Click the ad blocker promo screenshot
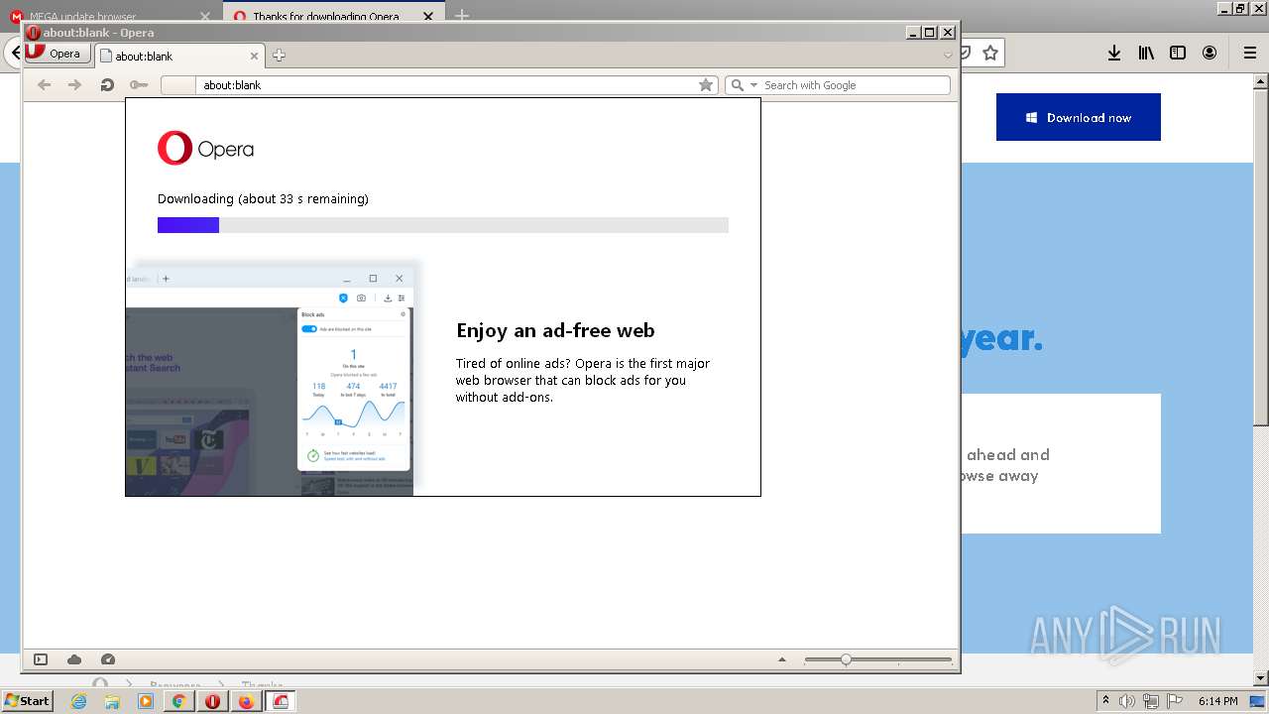 point(270,378)
